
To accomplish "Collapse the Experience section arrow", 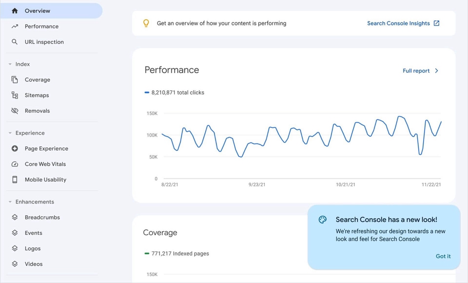I will click(10, 133).
